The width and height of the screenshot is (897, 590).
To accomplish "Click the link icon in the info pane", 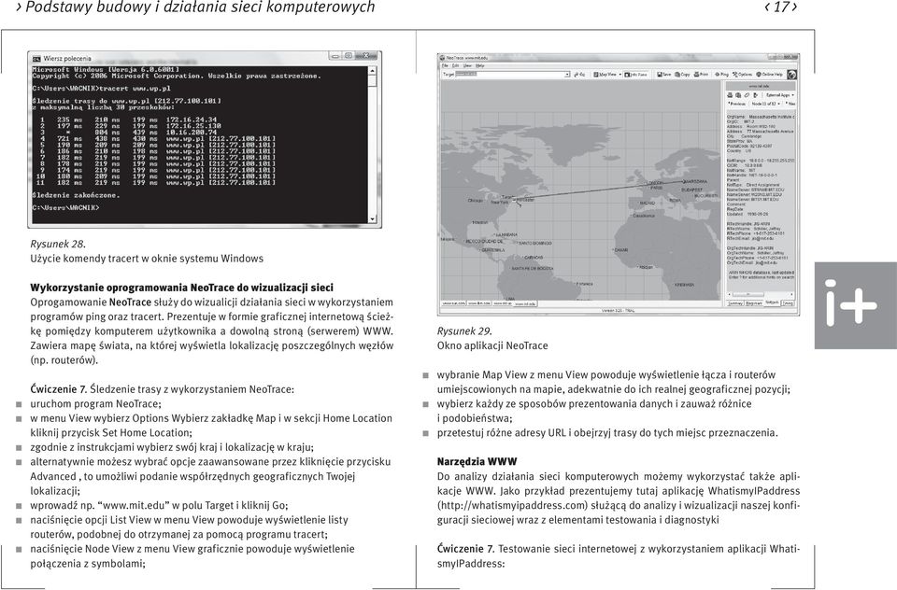I will click(747, 95).
